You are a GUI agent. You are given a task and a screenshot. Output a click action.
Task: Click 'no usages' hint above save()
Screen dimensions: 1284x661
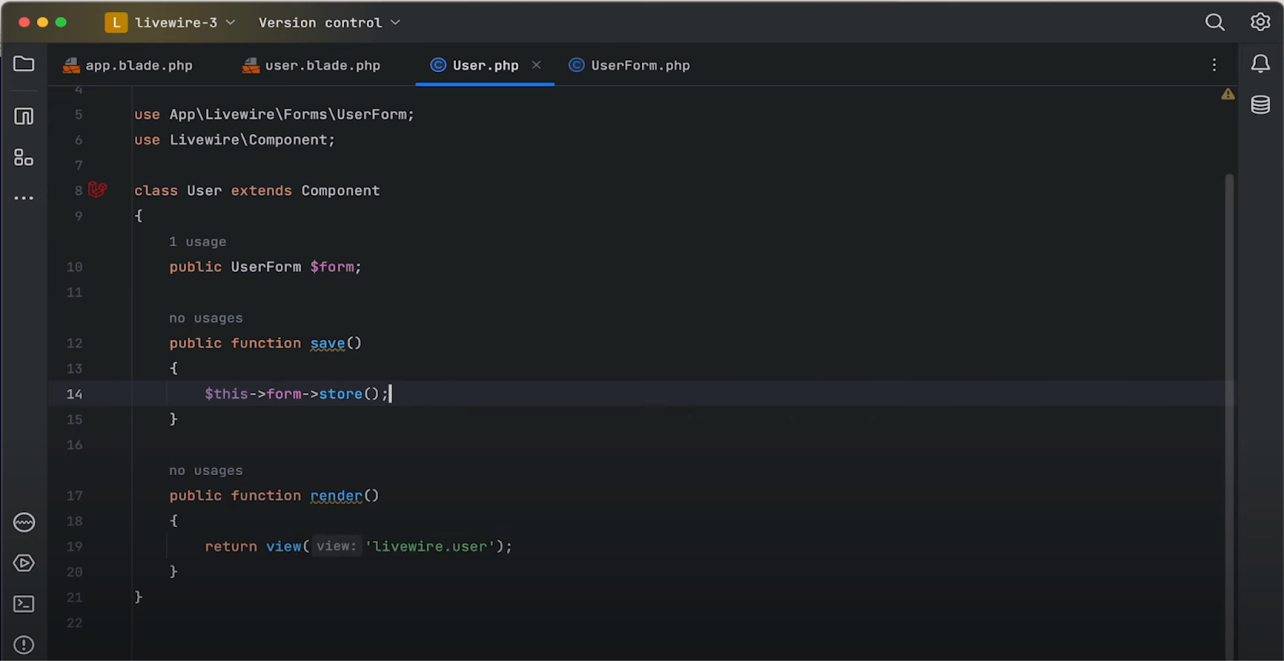pos(205,318)
